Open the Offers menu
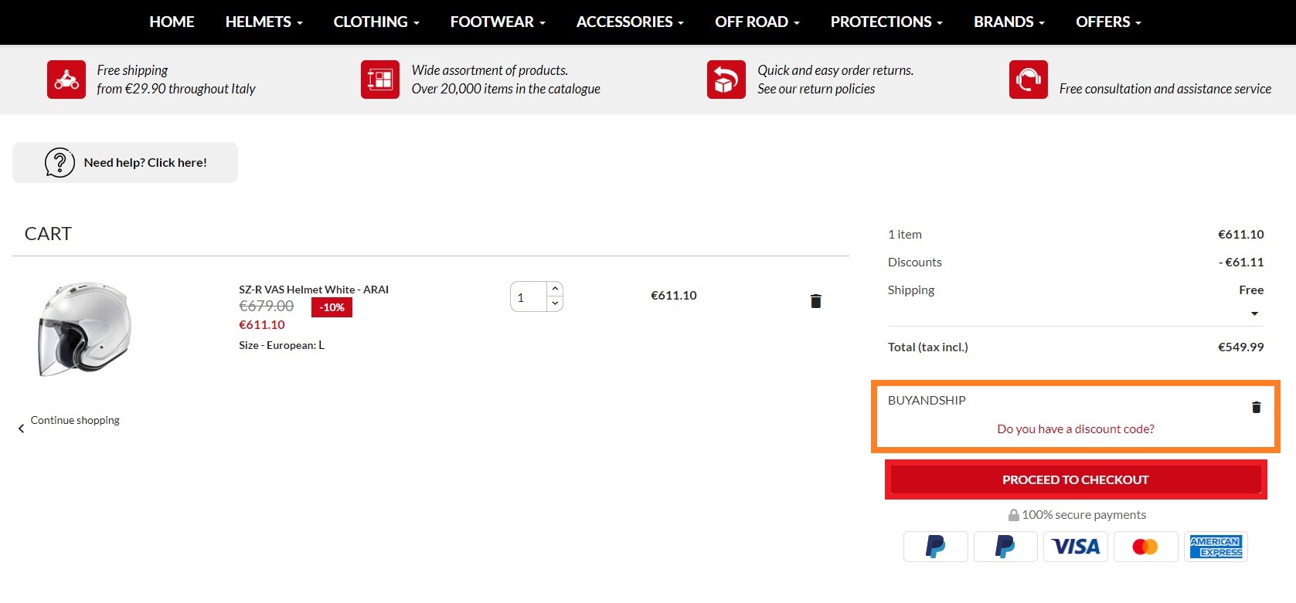Viewport: 1296px width, 603px height. pyautogui.click(x=1107, y=22)
